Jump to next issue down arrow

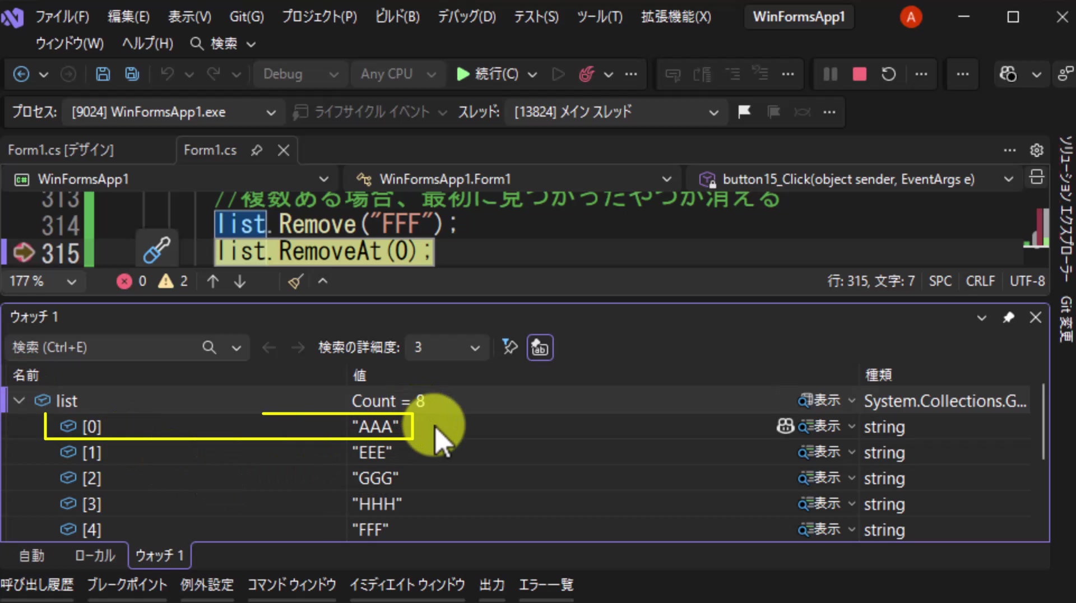coord(240,281)
